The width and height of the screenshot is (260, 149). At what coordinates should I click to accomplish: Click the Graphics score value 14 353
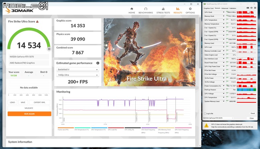point(78,26)
